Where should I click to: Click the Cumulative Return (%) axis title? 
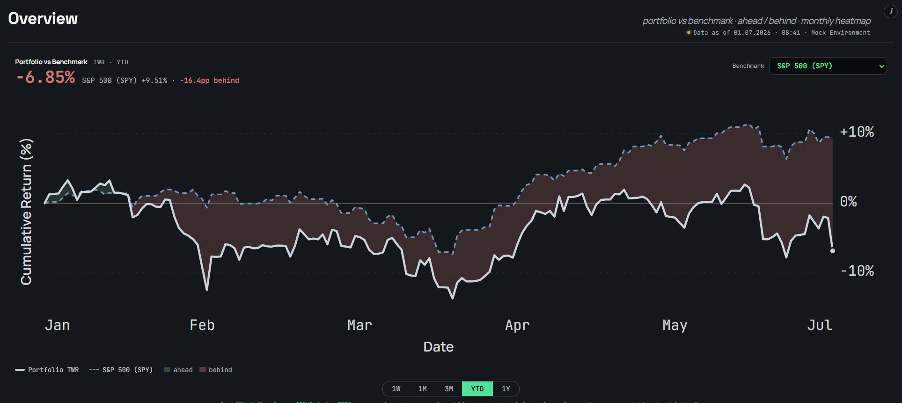pyautogui.click(x=26, y=212)
